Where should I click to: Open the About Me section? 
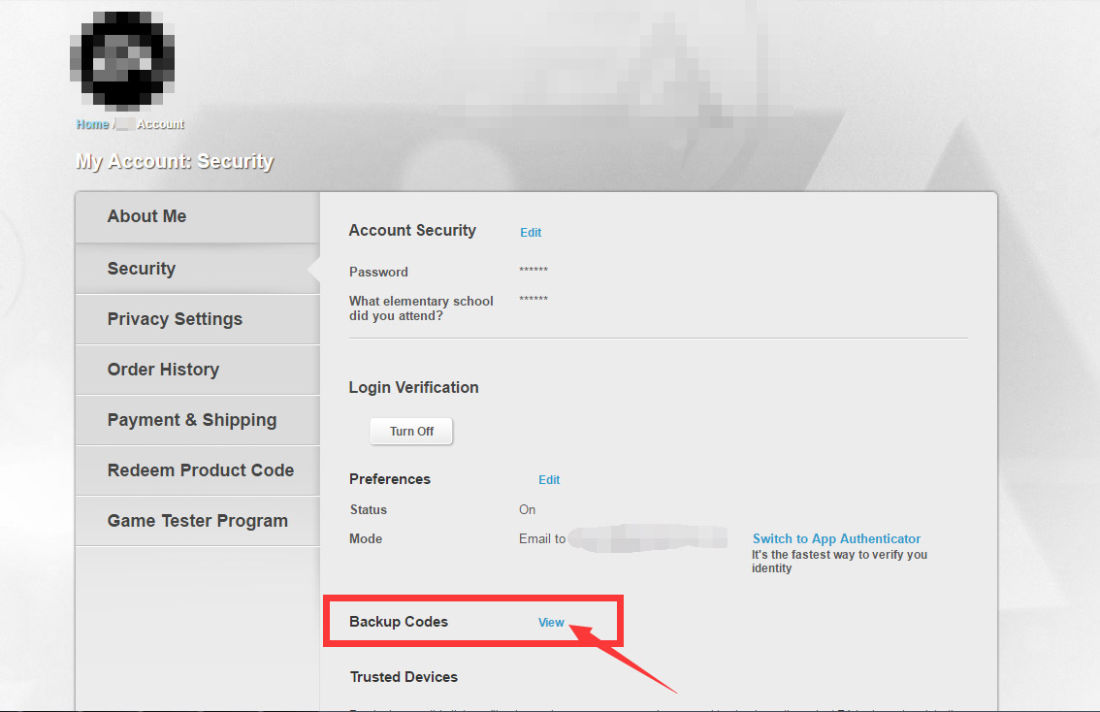146,216
